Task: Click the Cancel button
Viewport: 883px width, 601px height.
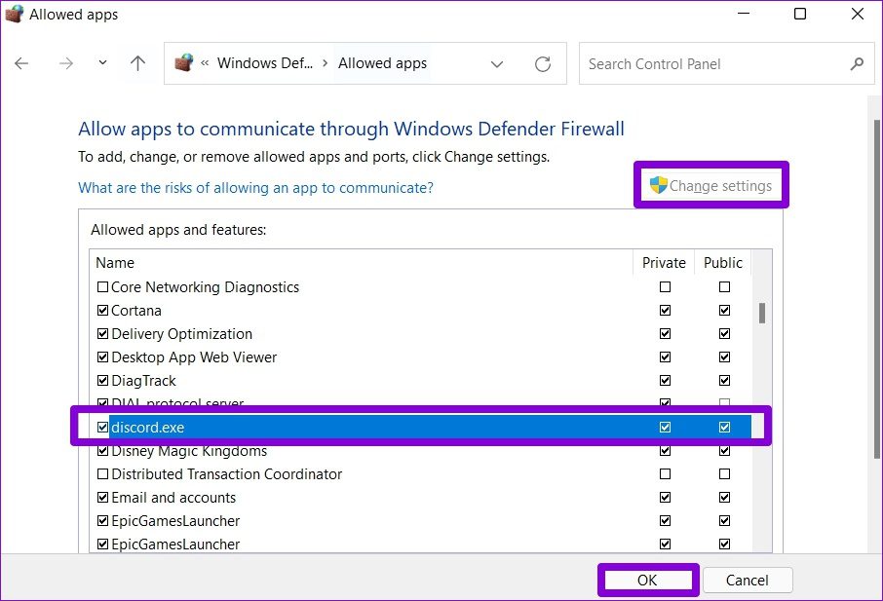Action: point(748,580)
